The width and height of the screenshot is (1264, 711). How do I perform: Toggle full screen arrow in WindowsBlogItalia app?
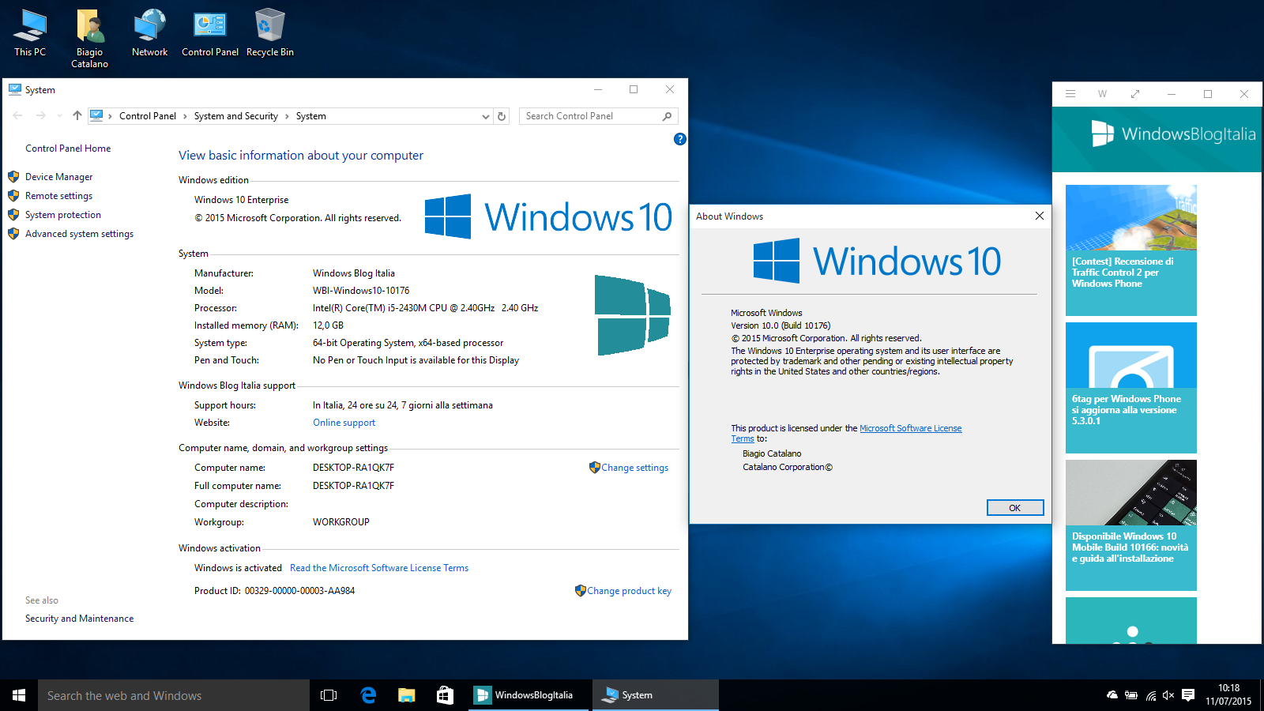1135,94
